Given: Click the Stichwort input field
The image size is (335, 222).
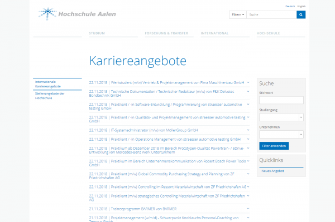Looking at the screenshot, I should coord(281,100).
